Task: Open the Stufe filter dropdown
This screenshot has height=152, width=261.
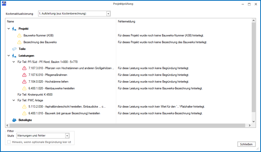Action: (x=67, y=136)
